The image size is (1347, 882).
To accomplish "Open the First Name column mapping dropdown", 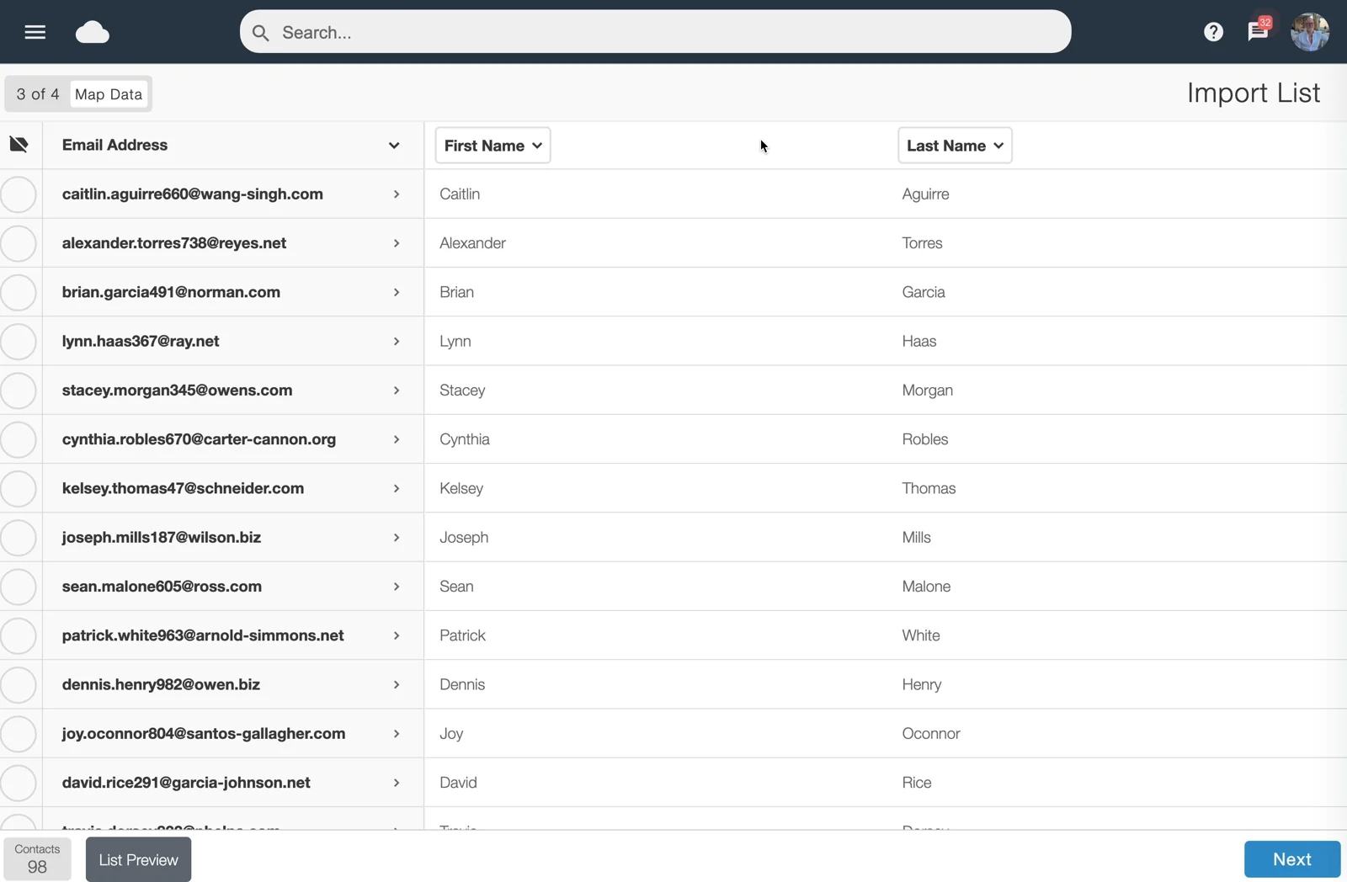I will [492, 146].
